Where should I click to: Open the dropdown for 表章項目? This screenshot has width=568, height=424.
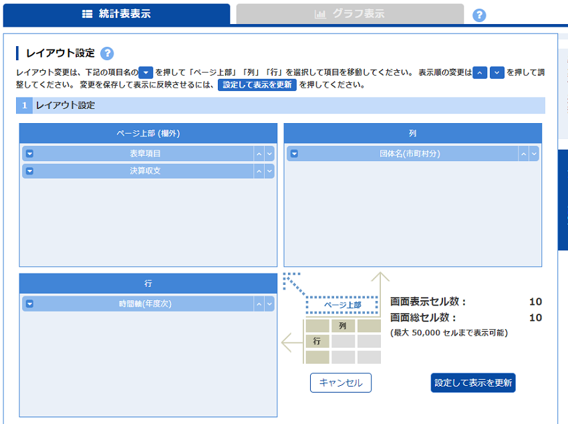(29, 154)
